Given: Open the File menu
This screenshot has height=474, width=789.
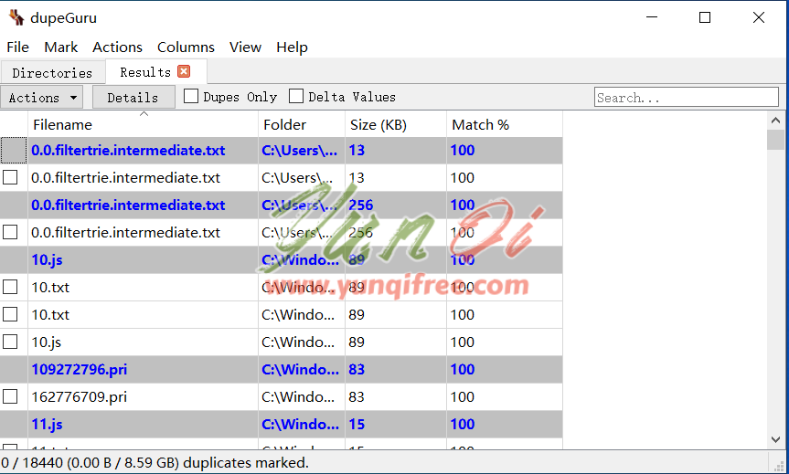Looking at the screenshot, I should tap(17, 47).
